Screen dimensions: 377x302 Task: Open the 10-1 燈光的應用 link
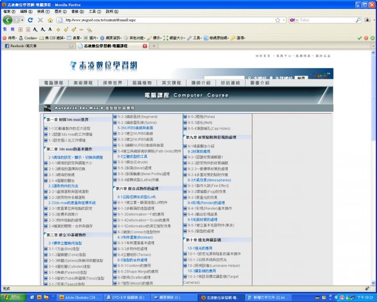point(200,248)
